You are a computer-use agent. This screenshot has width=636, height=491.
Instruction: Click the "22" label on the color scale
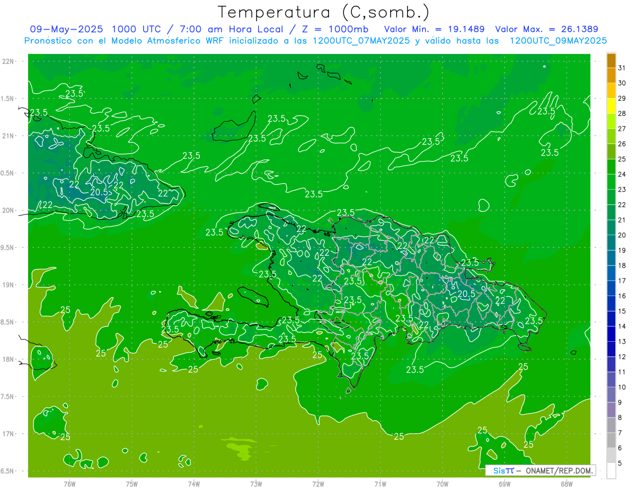tap(622, 204)
